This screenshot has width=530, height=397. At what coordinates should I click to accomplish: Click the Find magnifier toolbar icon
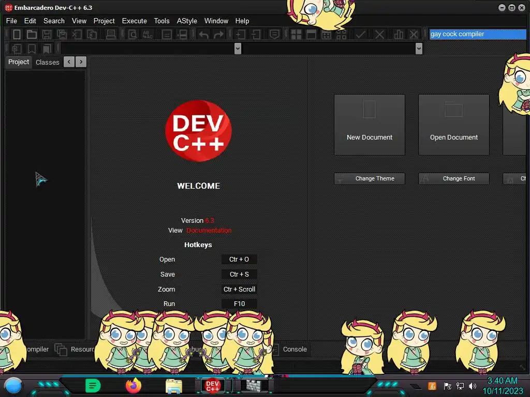click(132, 35)
